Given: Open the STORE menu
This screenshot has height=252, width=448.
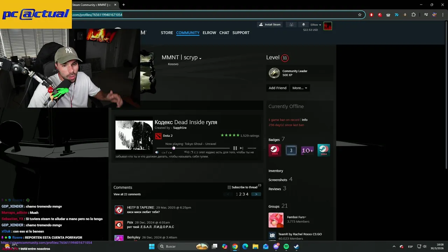Looking at the screenshot, I should point(167,33).
